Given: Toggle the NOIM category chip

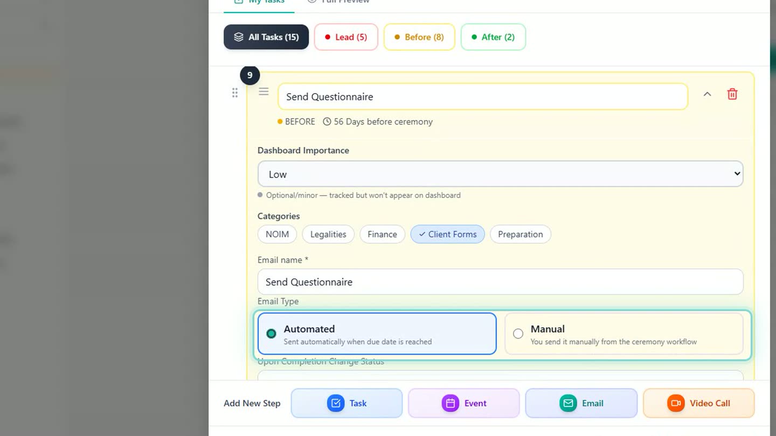Looking at the screenshot, I should [x=277, y=234].
